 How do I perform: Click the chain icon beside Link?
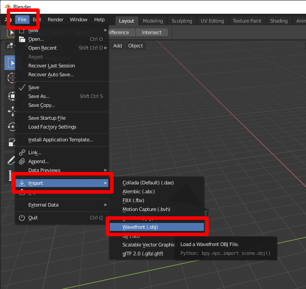(x=22, y=152)
